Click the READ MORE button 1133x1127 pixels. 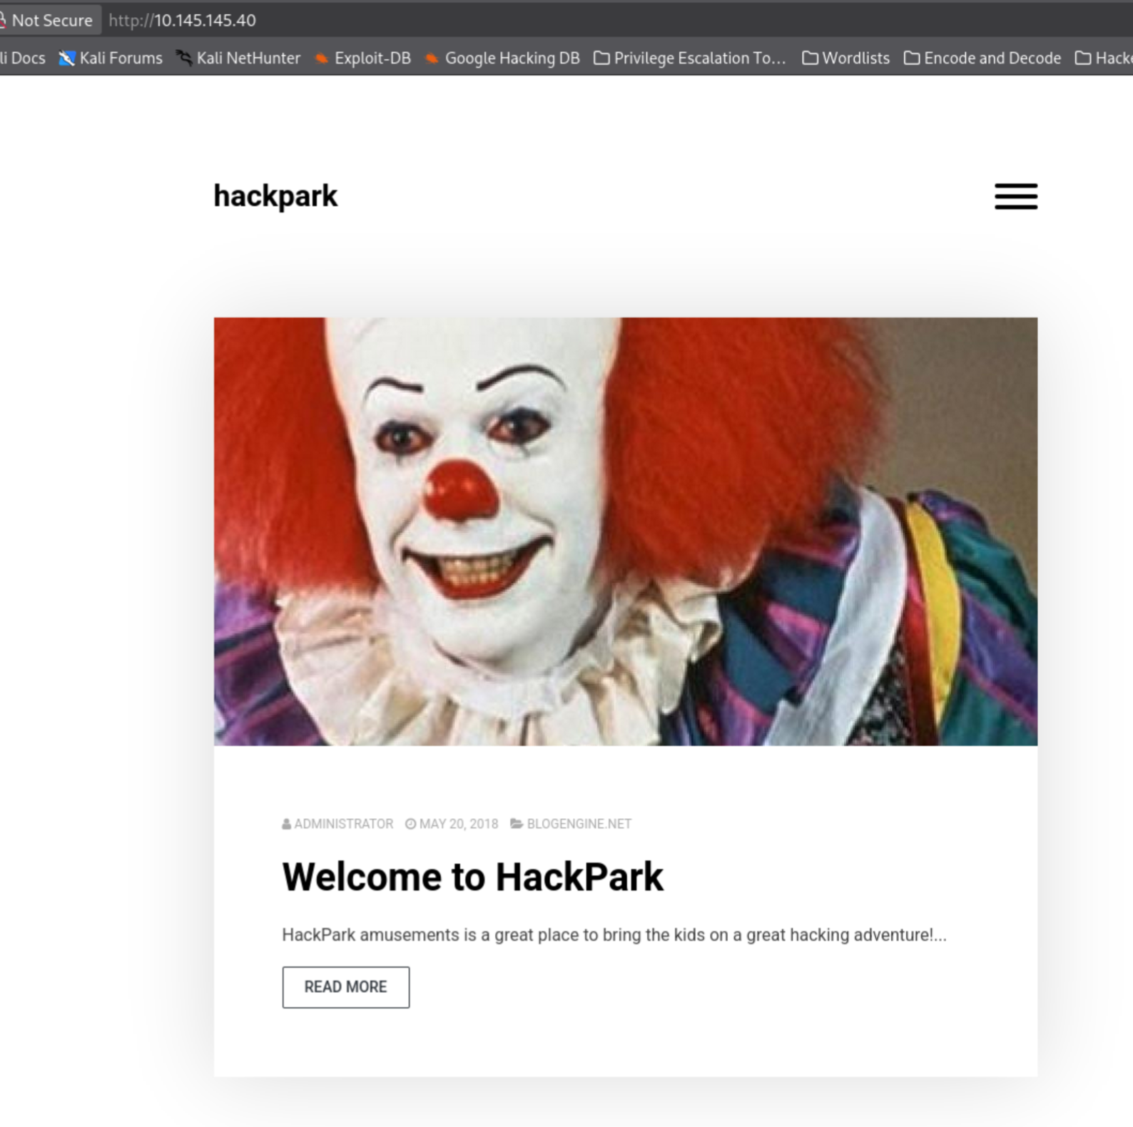[x=346, y=987]
